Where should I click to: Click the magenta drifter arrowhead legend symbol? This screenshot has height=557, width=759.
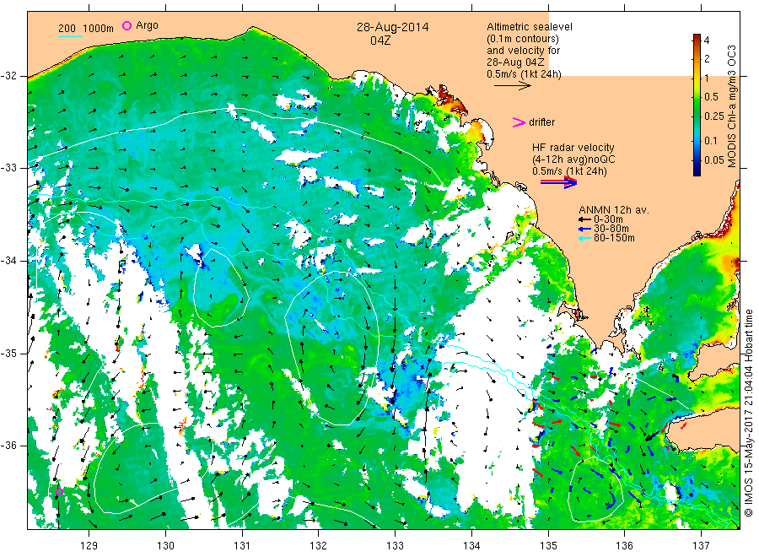coord(519,122)
